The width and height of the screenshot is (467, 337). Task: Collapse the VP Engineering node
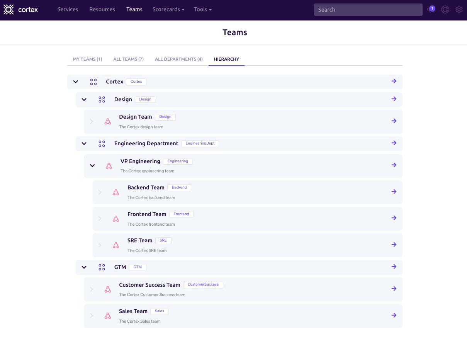pos(92,166)
